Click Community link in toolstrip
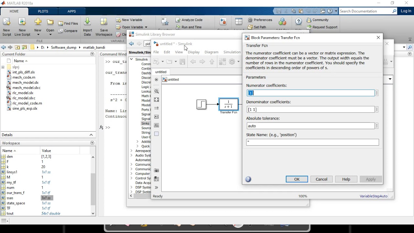Viewport: 414px width, 233px height. tap(318, 20)
